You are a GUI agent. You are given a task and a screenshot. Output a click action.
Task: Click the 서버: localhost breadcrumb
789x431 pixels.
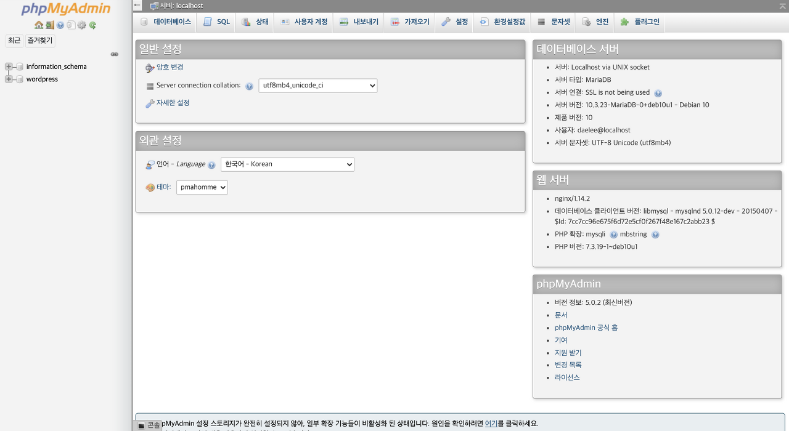(181, 6)
